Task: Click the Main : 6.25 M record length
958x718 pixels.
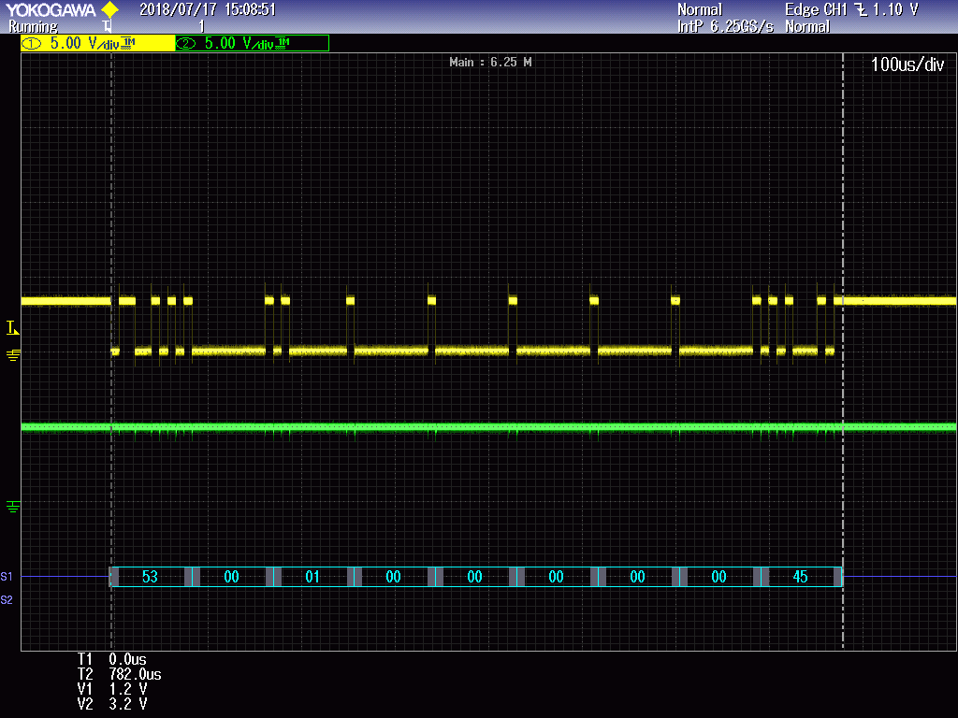Action: (490, 63)
